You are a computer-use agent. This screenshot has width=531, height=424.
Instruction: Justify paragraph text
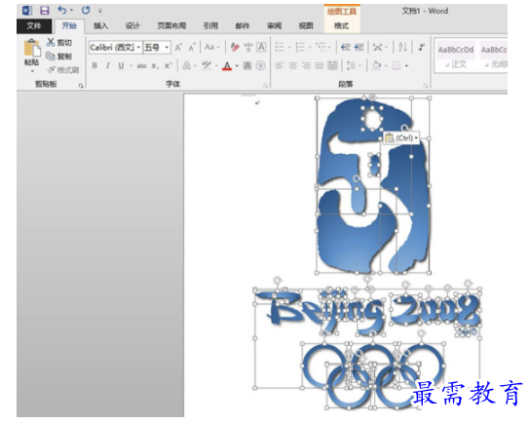320,65
